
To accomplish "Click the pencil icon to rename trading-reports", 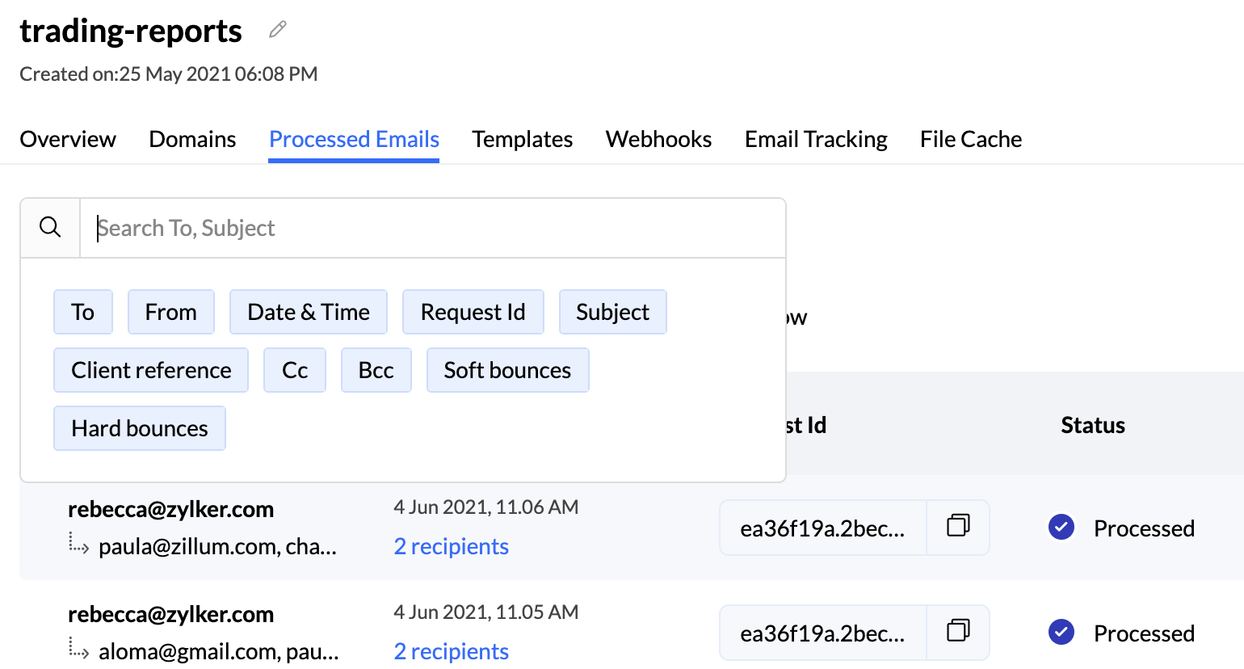I will point(278,30).
